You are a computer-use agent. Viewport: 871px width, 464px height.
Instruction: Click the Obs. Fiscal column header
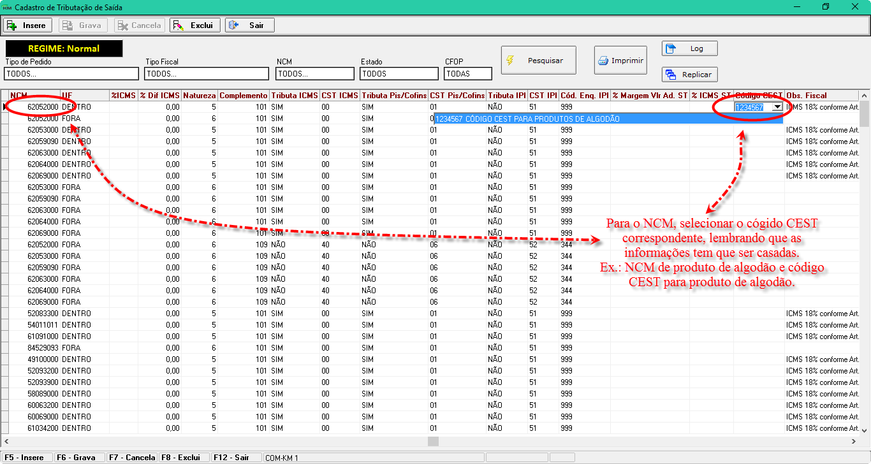click(x=823, y=96)
